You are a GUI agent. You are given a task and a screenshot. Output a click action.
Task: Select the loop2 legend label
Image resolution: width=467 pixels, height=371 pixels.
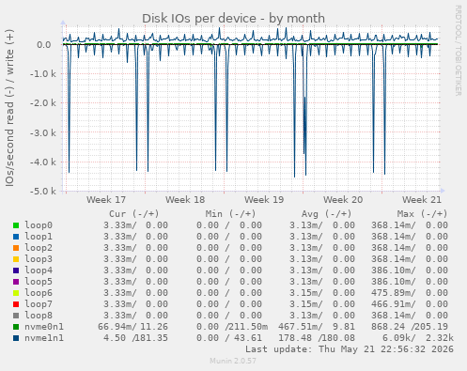[x=39, y=248]
